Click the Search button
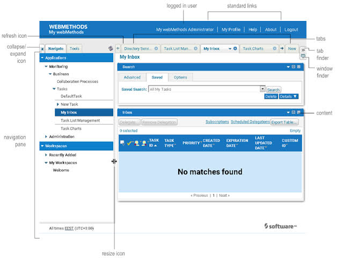The width and height of the screenshot is (342, 259). click(273, 90)
